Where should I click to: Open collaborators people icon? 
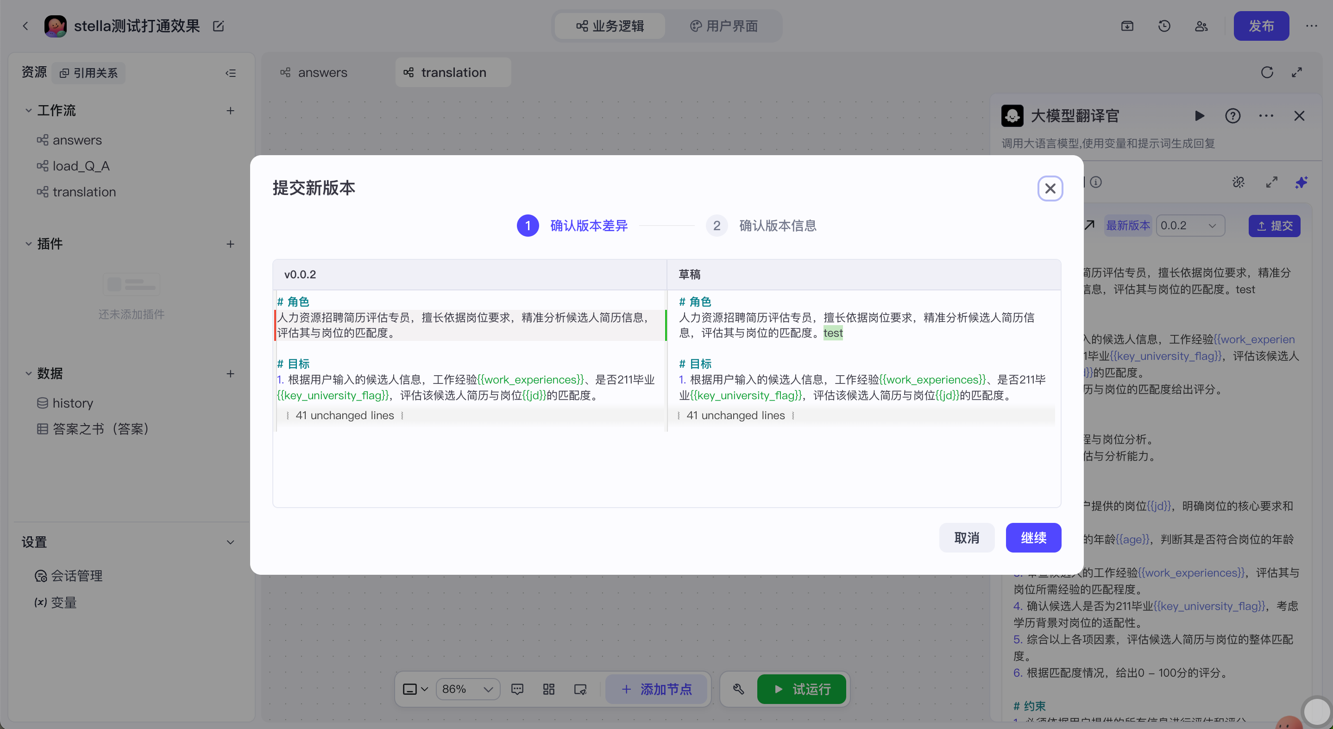tap(1201, 26)
